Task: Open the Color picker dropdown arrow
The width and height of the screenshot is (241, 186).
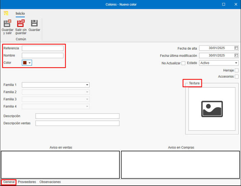Action: pos(30,63)
